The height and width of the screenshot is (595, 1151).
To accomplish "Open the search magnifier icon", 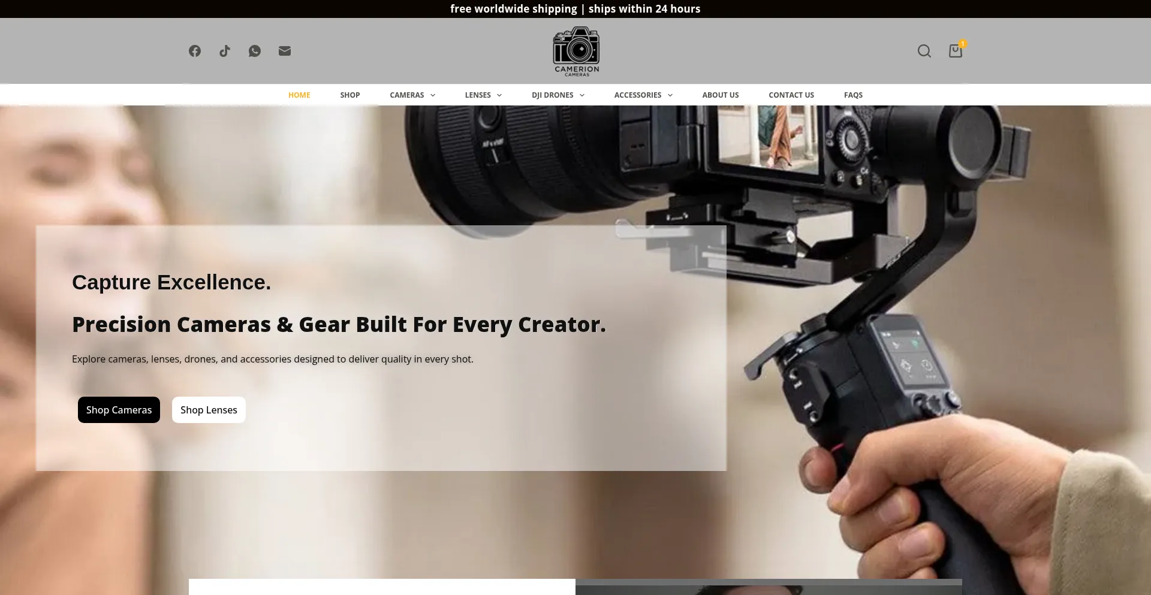I will 924,51.
